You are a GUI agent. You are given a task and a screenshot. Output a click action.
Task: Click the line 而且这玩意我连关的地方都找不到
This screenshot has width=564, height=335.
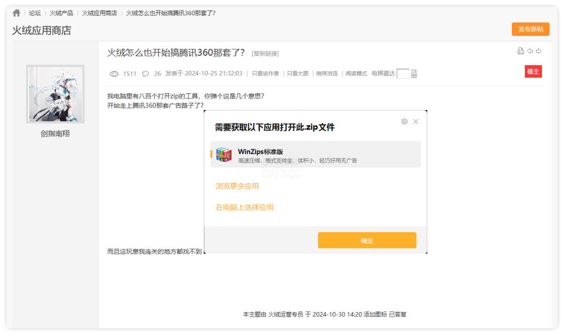[x=154, y=252]
